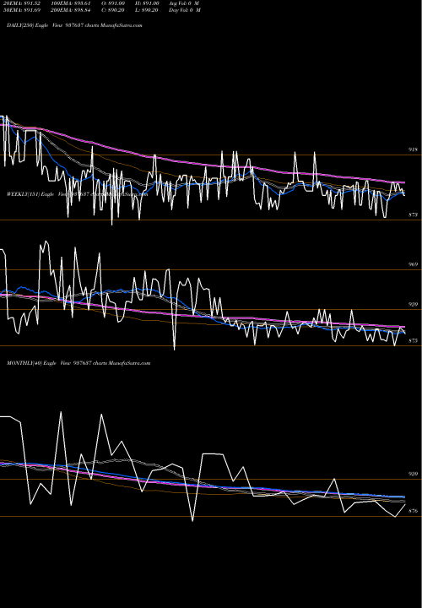Click the 920 axis label on the weekly chart

click(x=413, y=305)
